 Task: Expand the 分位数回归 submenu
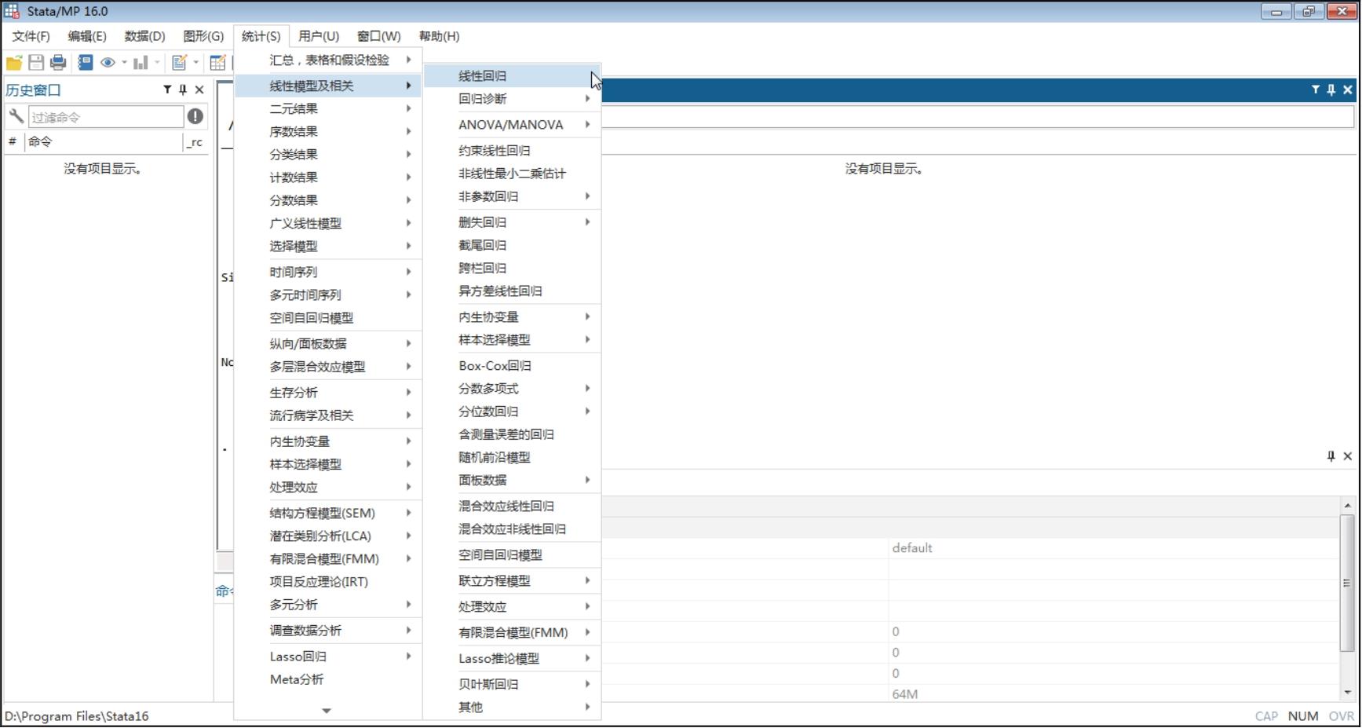tap(513, 412)
